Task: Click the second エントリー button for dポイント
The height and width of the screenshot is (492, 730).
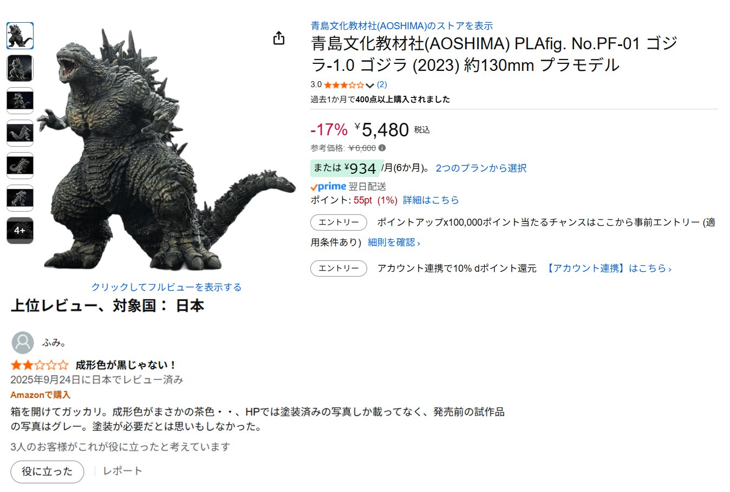Action: pyautogui.click(x=338, y=268)
